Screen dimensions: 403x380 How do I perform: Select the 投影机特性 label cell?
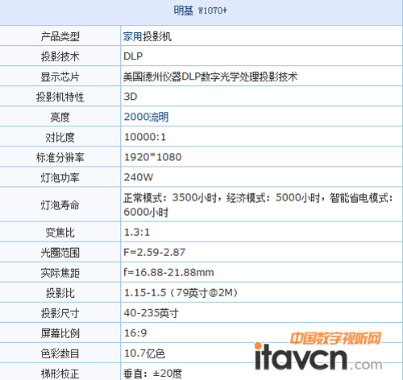(x=60, y=97)
